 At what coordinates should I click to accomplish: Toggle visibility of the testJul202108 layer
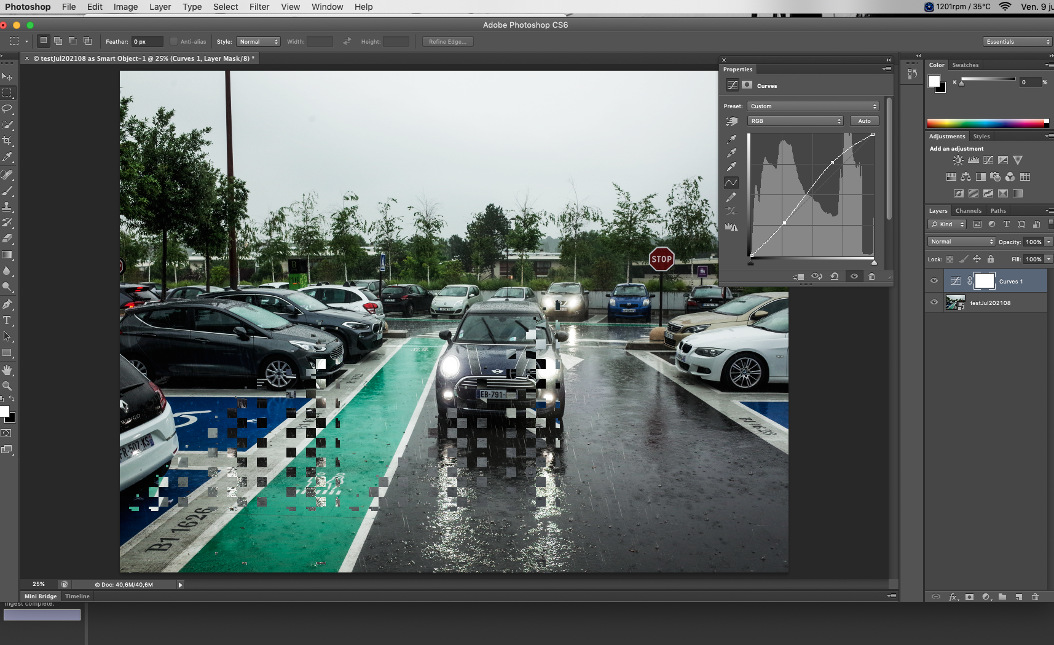pyautogui.click(x=934, y=302)
